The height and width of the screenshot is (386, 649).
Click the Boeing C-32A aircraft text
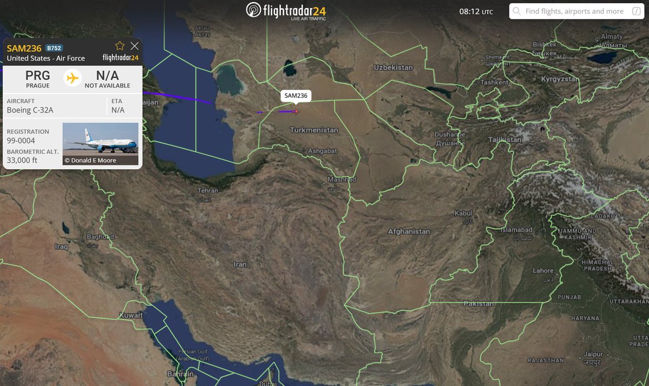(x=30, y=110)
